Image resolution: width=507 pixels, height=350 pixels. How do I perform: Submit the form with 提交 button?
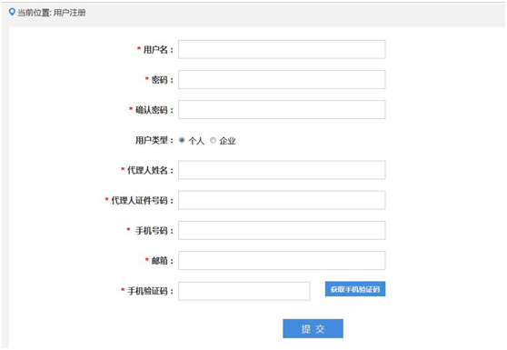(x=313, y=329)
